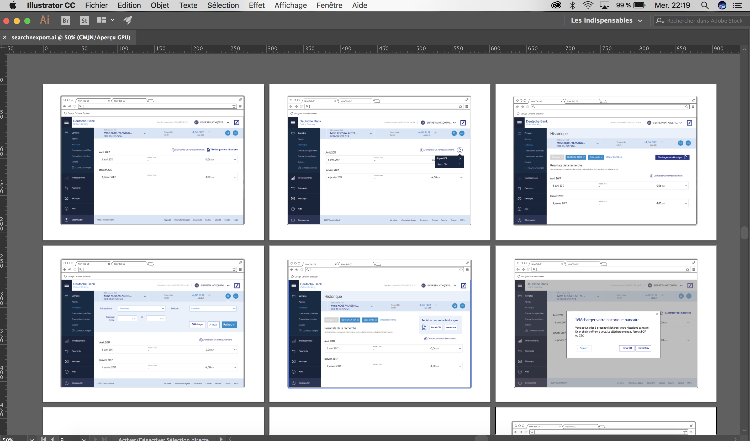Image resolution: width=750 pixels, height=441 pixels.
Task: Open Adobe Stock via the St icon
Action: click(x=84, y=20)
